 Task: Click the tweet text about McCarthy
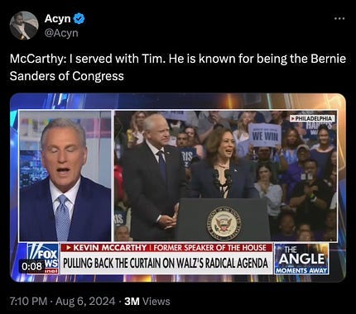click(178, 67)
